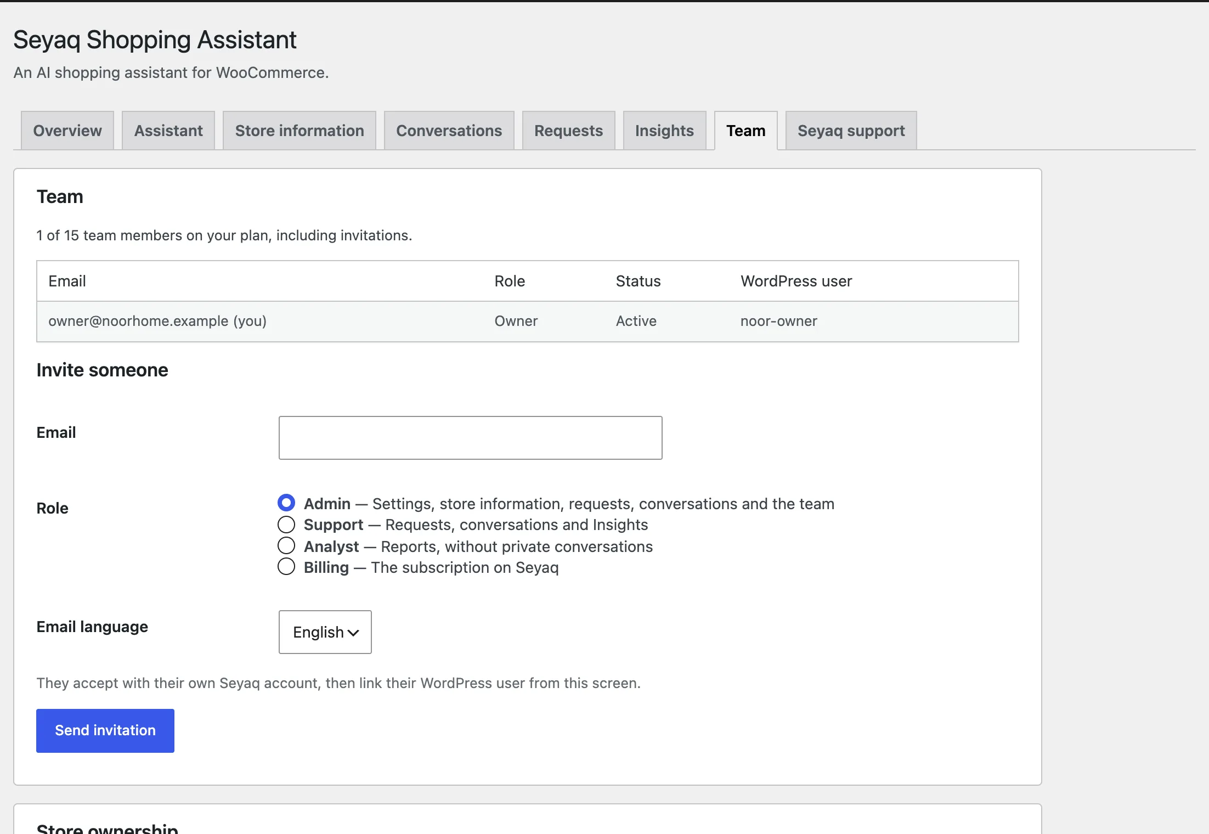The image size is (1209, 834).
Task: Switch to the Assistant tab
Action: coord(168,131)
